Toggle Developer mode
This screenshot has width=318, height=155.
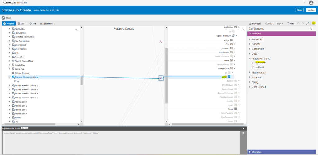(255, 24)
